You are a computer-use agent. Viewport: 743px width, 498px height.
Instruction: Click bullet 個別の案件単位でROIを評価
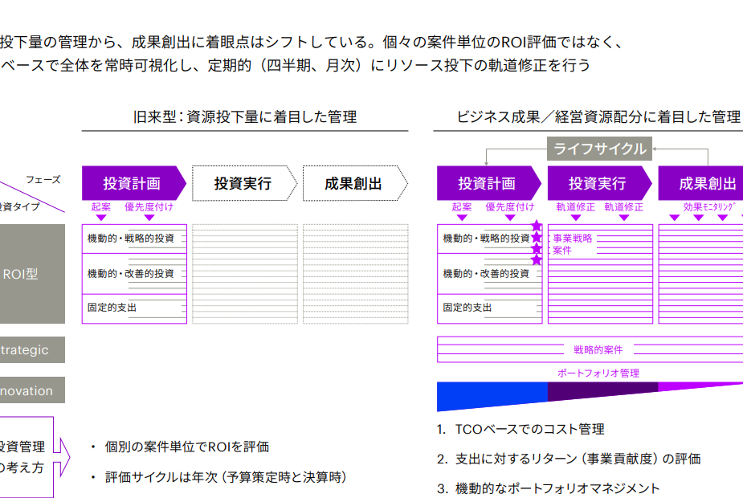tap(180, 447)
